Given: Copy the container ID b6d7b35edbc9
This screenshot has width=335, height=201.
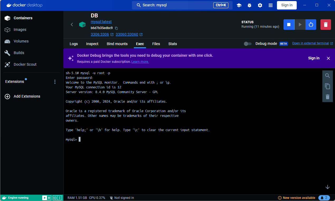Looking at the screenshot, I should (x=116, y=28).
